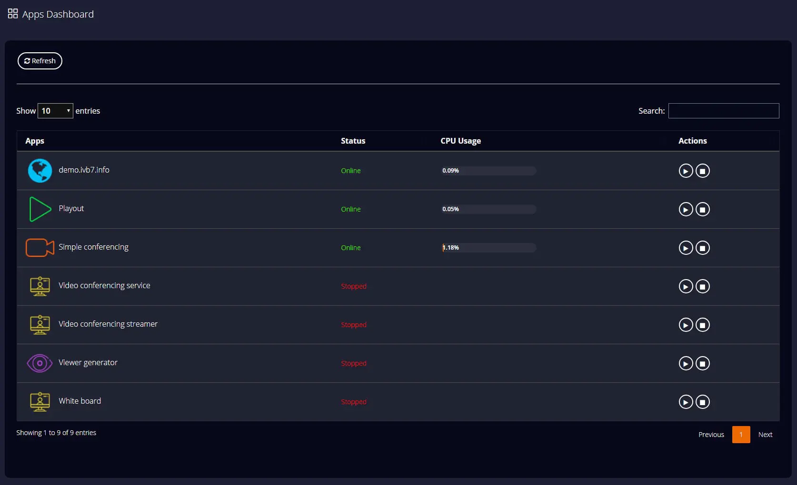
Task: Click the 0.05% CPU usage bar
Action: click(489, 209)
